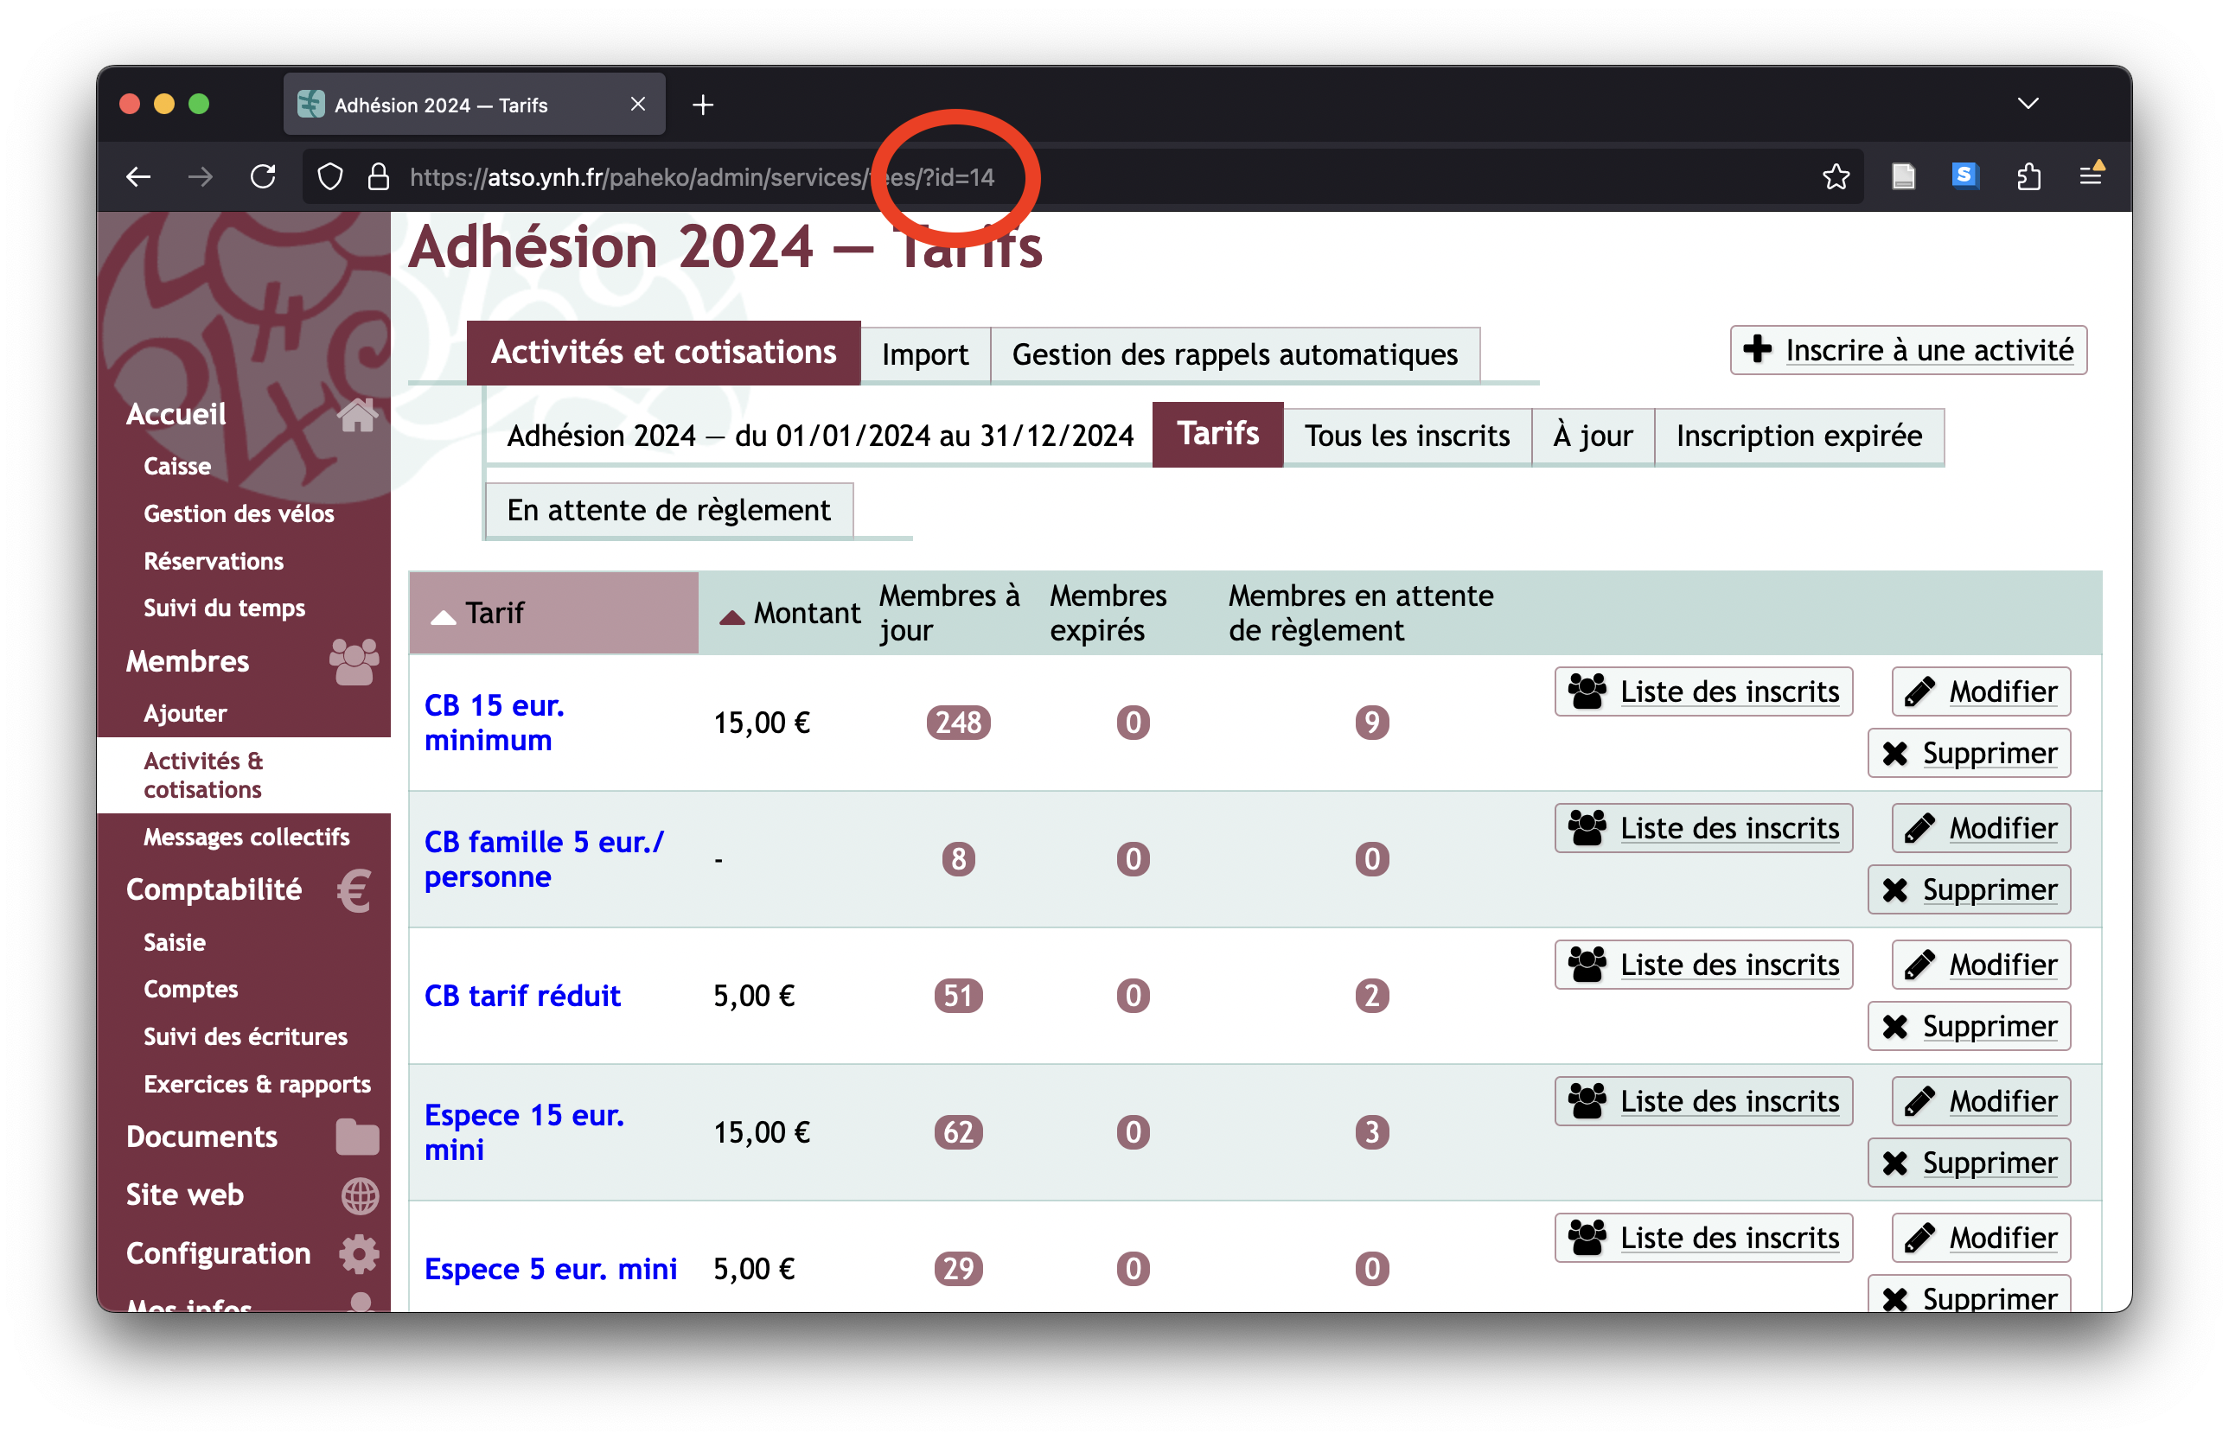The image size is (2229, 1440).
Task: Liste des inscrits for CB 15 eur. minimum
Action: coord(1702,692)
